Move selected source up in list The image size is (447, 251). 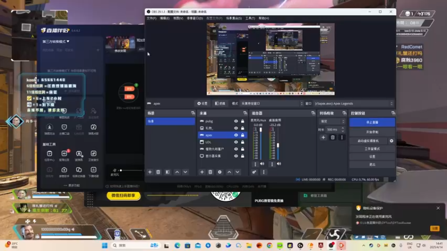(229, 172)
